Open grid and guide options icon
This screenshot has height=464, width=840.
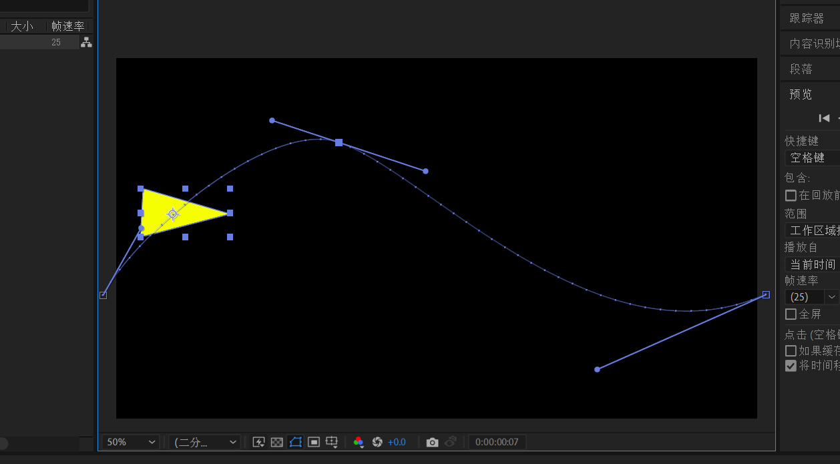(x=332, y=442)
